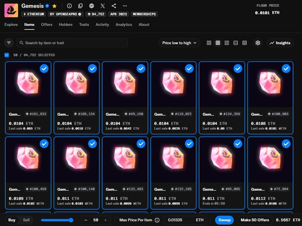Select the Items tab
Viewport: 302px width, 226px height.
coord(29,24)
